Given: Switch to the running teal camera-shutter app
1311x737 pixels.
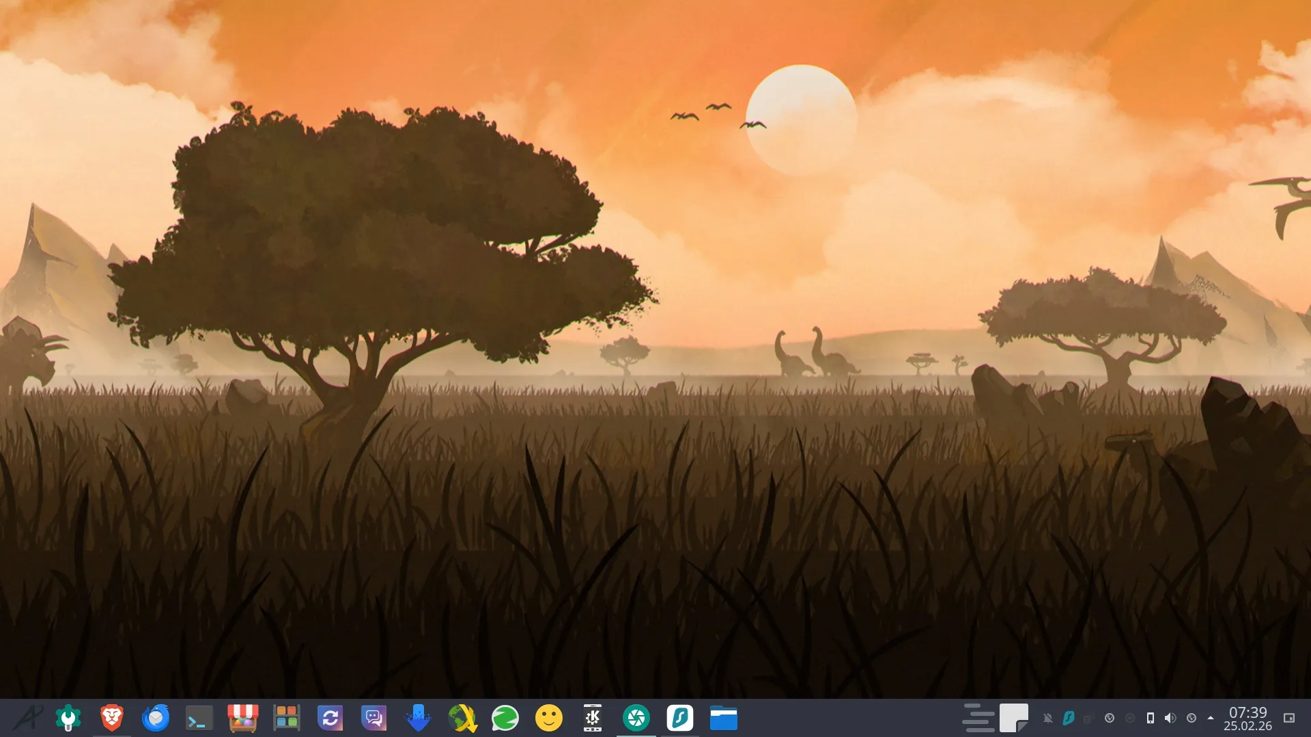Looking at the screenshot, I should [636, 718].
